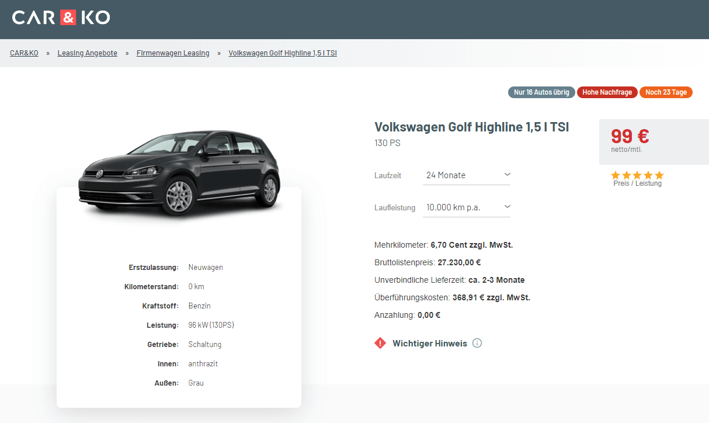Image resolution: width=709 pixels, height=423 pixels.
Task: Click the Volkswagen Golf car image
Action: [x=179, y=174]
